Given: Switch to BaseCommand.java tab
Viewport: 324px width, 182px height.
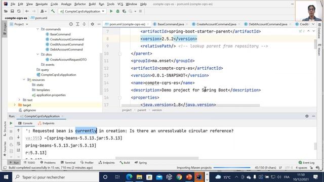Looking at the screenshot, I should (x=171, y=24).
